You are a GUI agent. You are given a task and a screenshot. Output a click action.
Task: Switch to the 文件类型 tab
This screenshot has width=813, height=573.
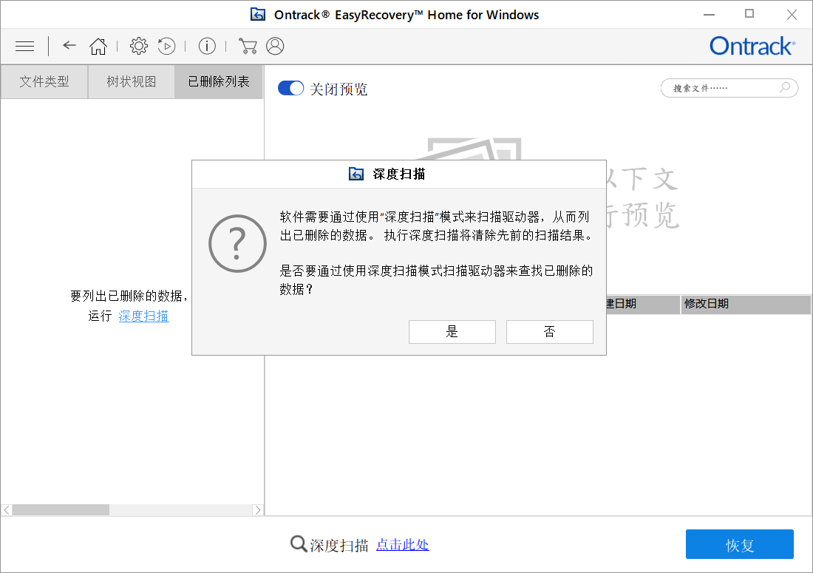point(44,81)
